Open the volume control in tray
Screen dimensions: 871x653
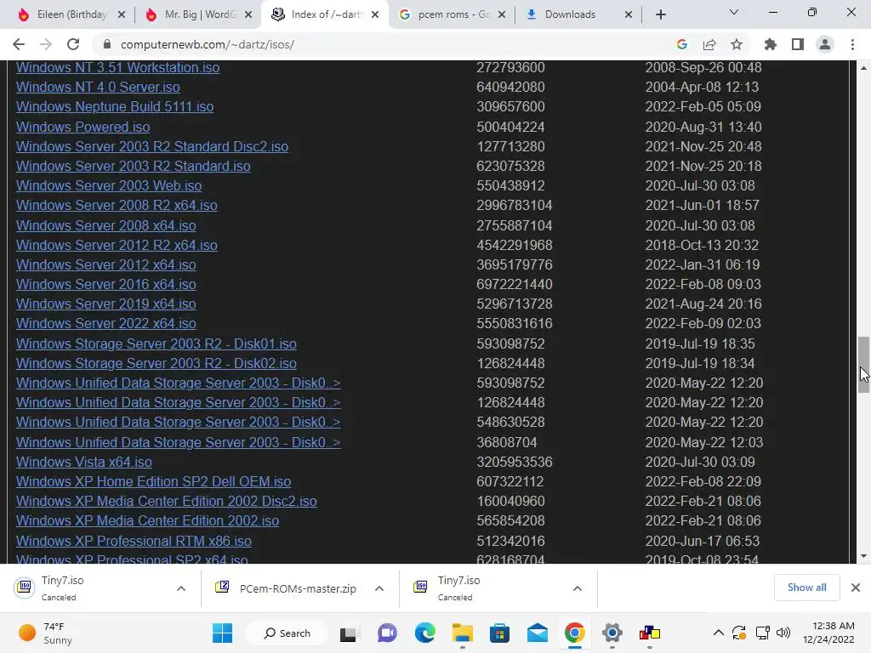(x=783, y=633)
